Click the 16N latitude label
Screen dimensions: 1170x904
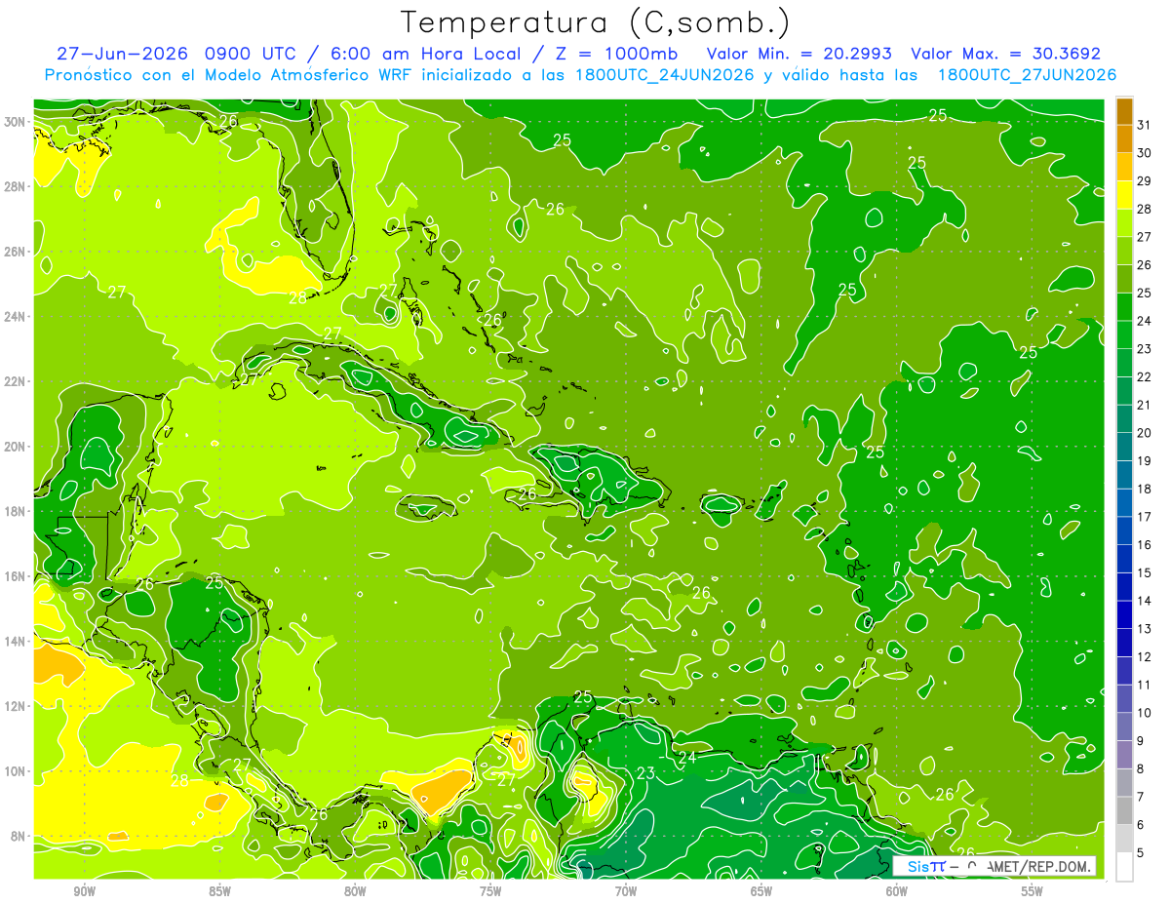pos(17,576)
